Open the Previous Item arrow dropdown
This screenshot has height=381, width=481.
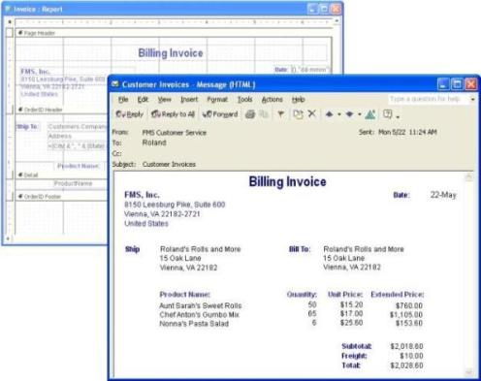click(x=338, y=114)
